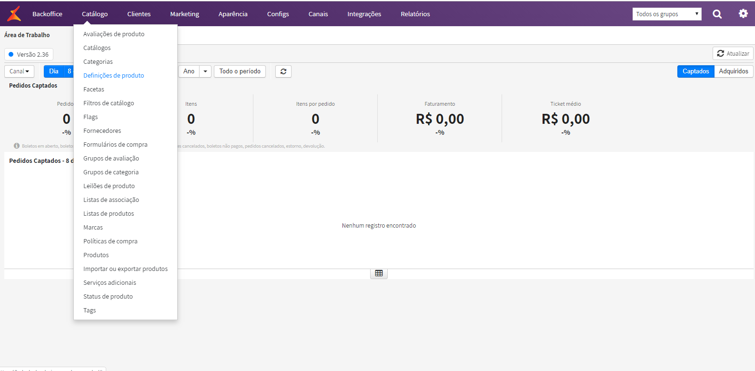The width and height of the screenshot is (755, 371).
Task: Click the Faturamento R$ 0,00 value
Action: (440, 119)
